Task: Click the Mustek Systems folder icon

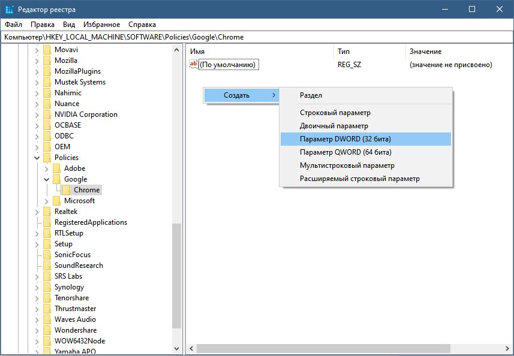Action: (47, 82)
